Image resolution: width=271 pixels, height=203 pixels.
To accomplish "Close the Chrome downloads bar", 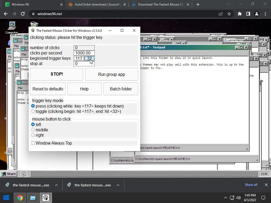I will pos(266,185).
